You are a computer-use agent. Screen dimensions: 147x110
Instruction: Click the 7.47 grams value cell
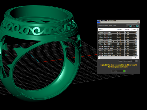tap(120, 46)
